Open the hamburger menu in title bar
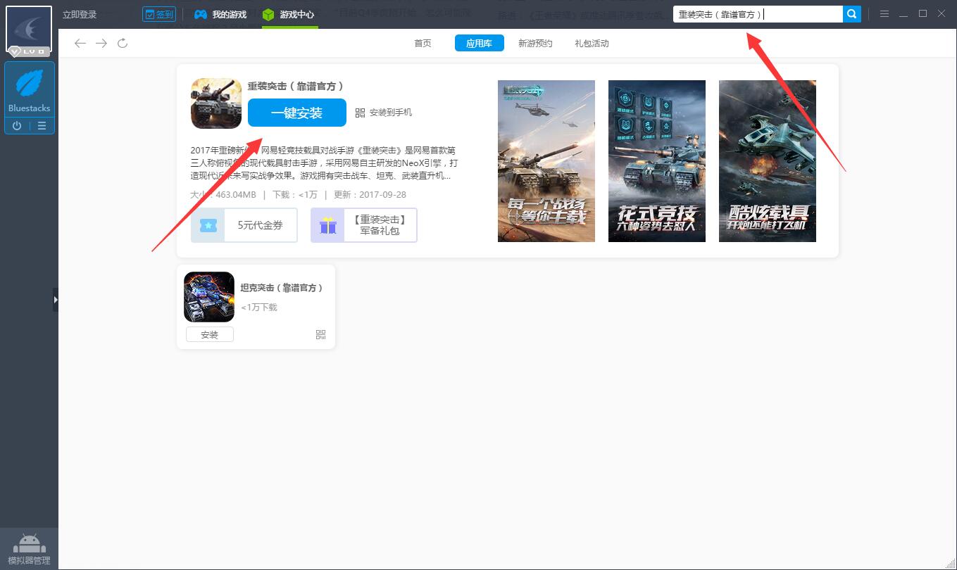The height and width of the screenshot is (570, 957). 884,14
